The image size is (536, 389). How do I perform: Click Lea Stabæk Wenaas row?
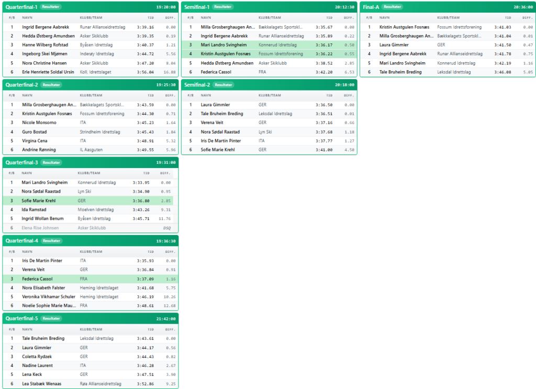pyautogui.click(x=91, y=384)
